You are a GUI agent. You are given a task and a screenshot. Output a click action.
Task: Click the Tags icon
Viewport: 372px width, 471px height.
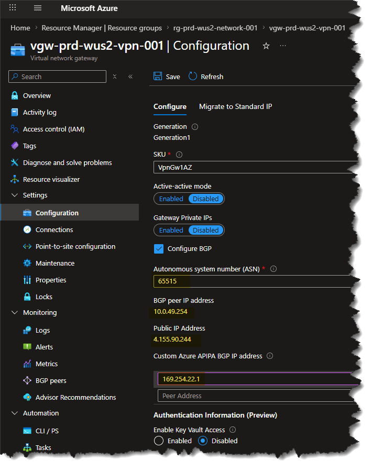pyautogui.click(x=15, y=146)
